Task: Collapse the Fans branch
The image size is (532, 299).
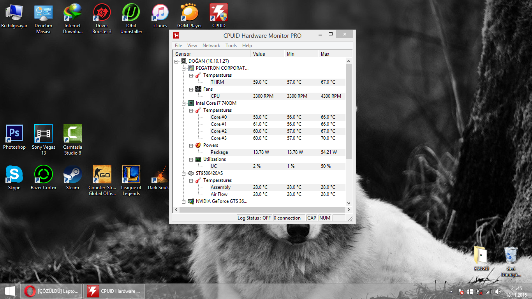Action: click(x=191, y=89)
